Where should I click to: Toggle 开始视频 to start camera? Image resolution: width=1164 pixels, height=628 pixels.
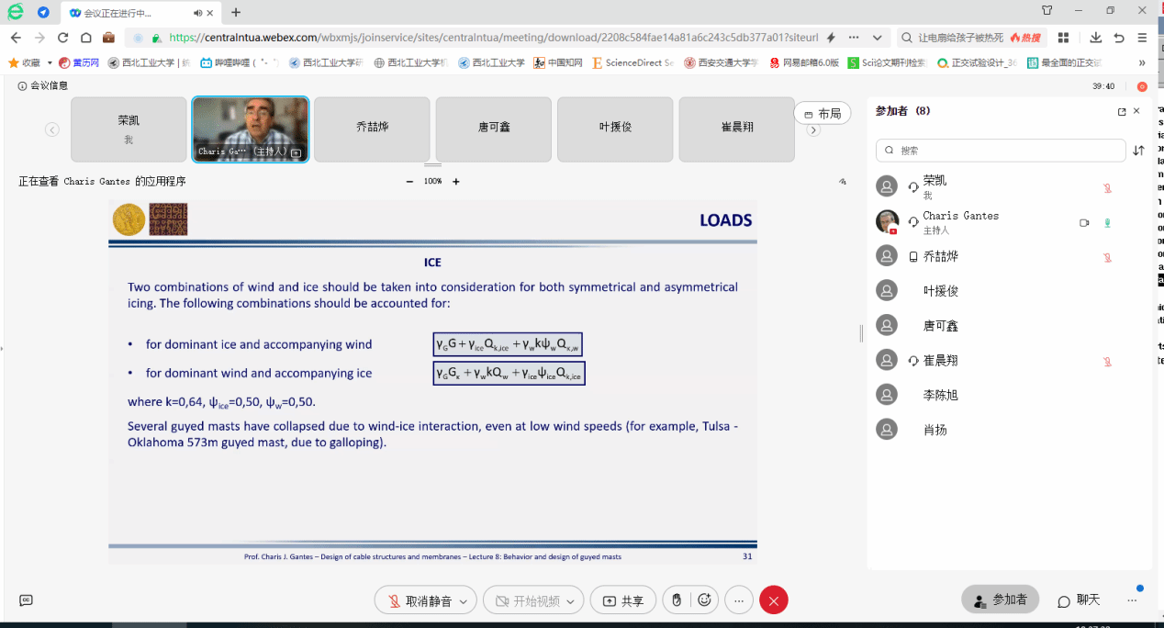527,600
